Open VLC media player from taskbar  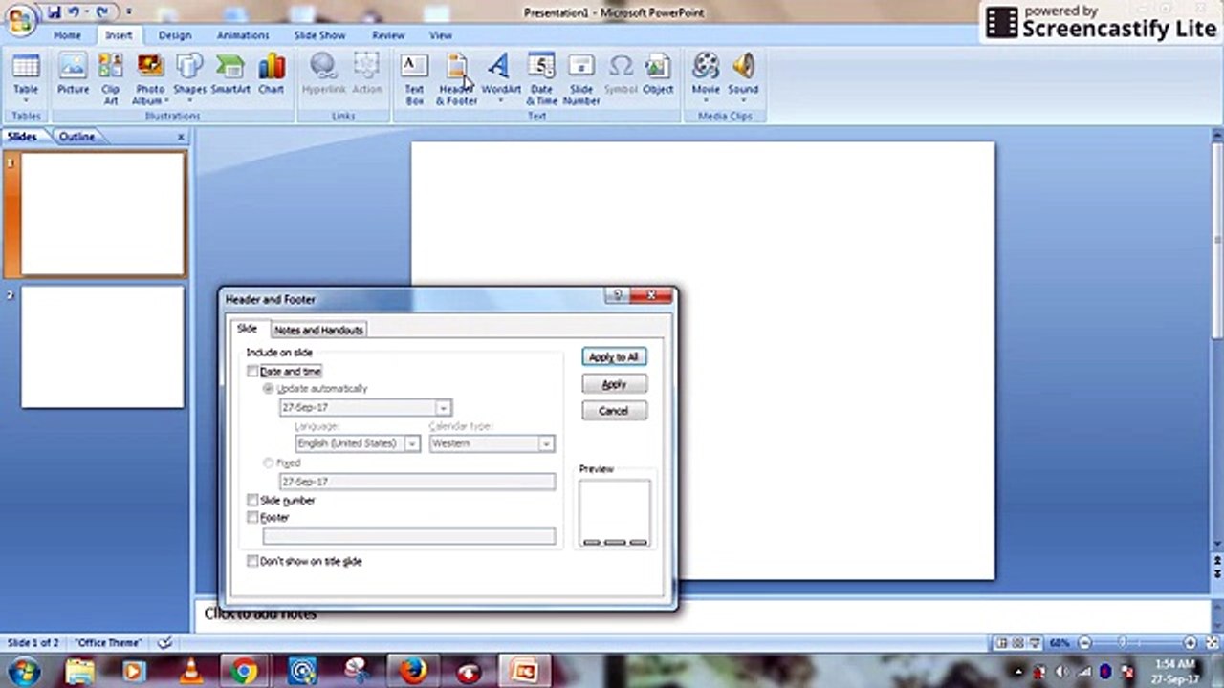189,672
